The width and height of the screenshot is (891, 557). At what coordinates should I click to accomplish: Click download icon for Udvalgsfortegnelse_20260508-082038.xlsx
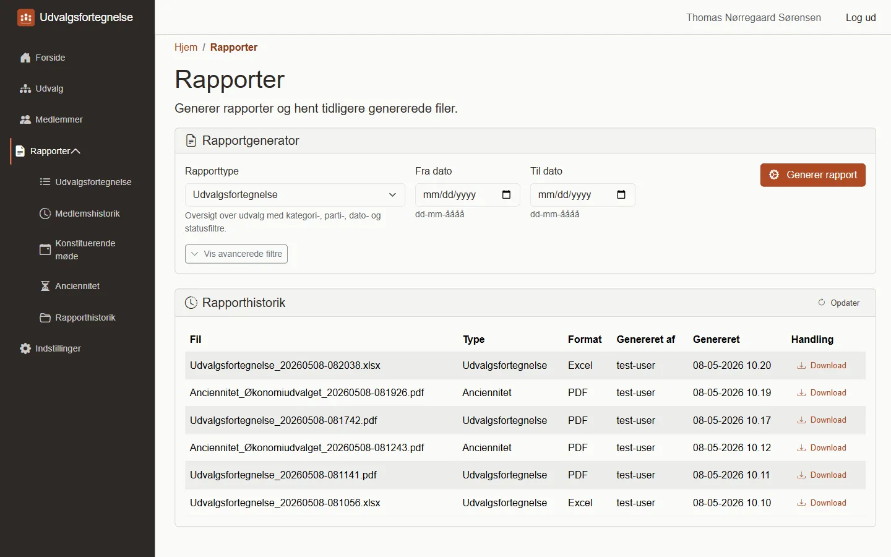click(x=801, y=366)
